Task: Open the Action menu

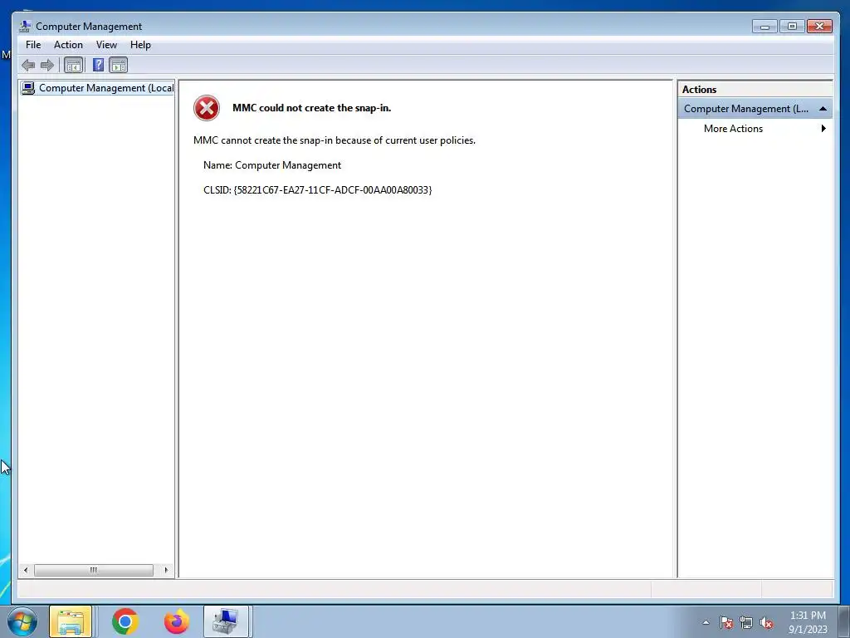Action: coord(68,45)
